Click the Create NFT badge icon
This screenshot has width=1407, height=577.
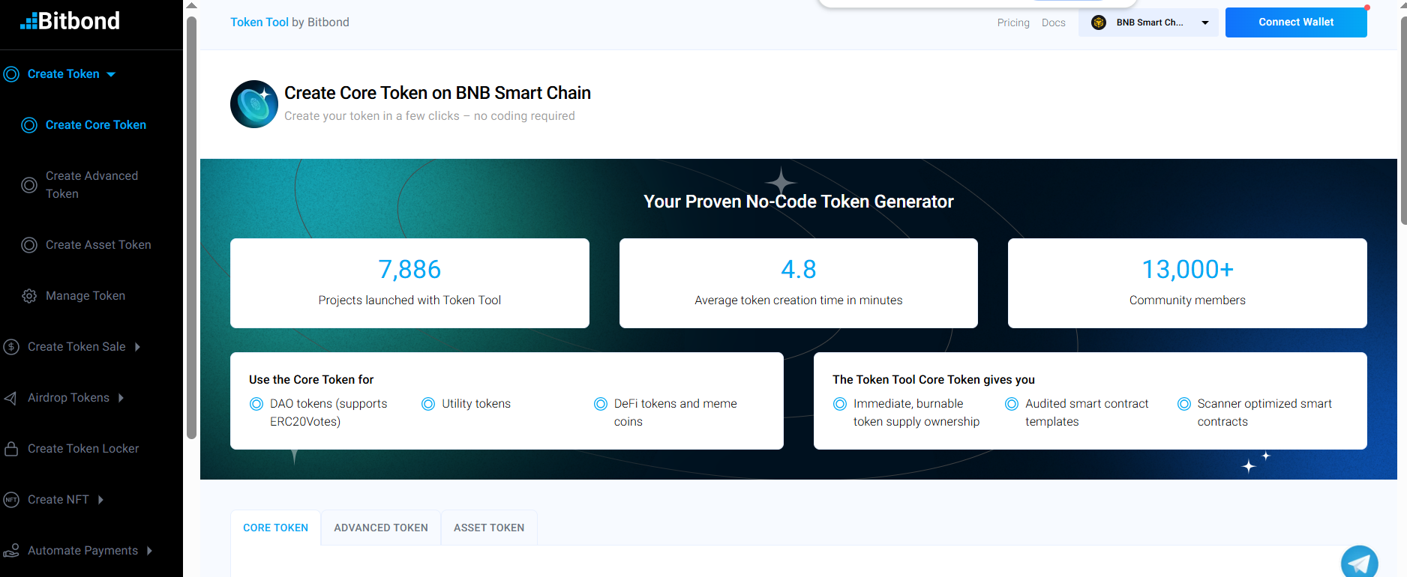(x=11, y=500)
